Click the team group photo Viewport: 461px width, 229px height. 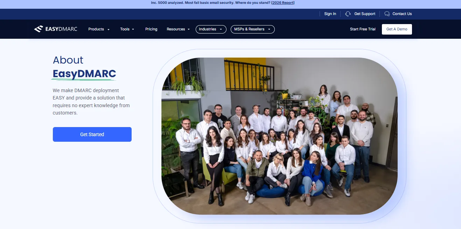click(279, 136)
